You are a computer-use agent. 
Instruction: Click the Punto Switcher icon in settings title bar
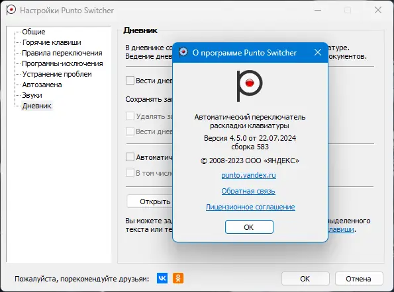click(x=11, y=11)
